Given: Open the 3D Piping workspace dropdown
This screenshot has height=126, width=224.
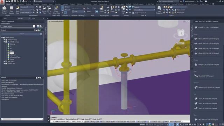Looking at the screenshot, I should pyautogui.click(x=44, y=1).
